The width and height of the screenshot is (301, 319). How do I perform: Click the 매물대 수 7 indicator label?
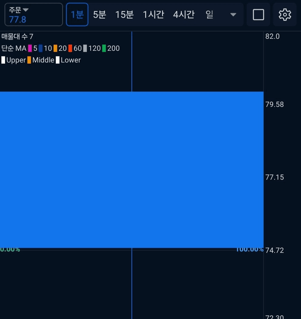(17, 37)
